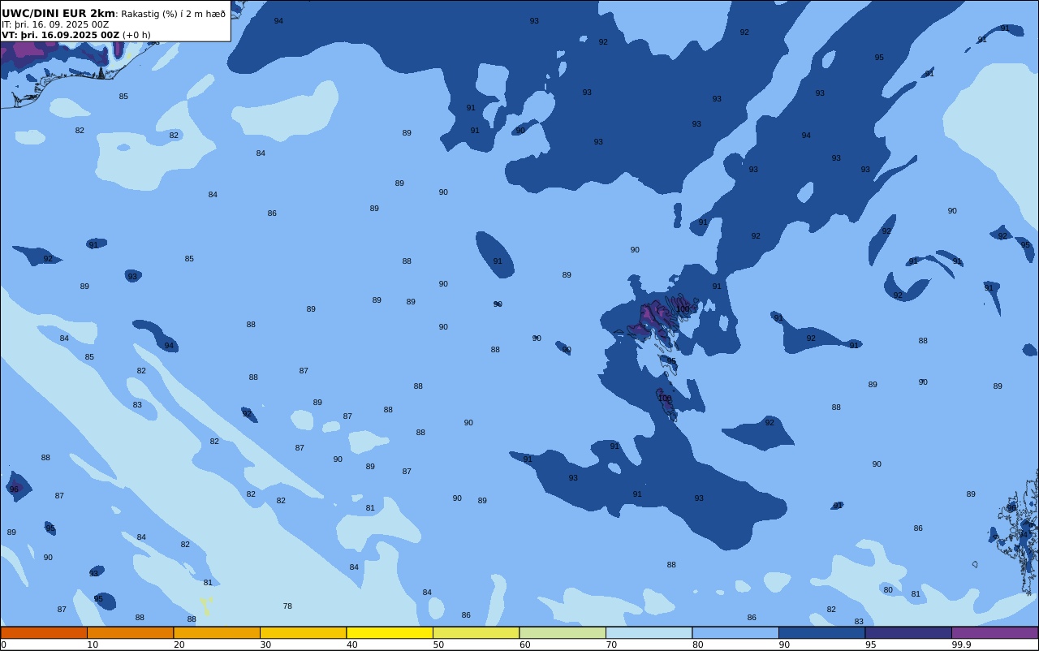Click the '20' colour scale label

pyautogui.click(x=179, y=645)
